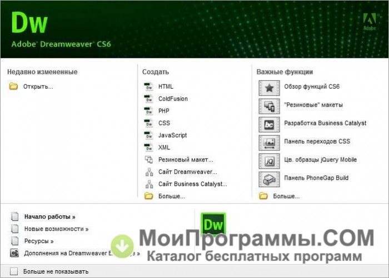Viewport: 389px width, 278px height.
Task: Open the Начало работы » link
Action: [49, 216]
